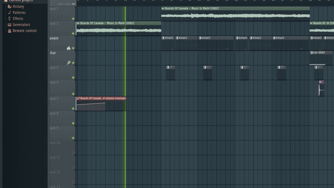
Task: Select the second hihat3 clip title, after hihat4
Action: pos(280,38)
